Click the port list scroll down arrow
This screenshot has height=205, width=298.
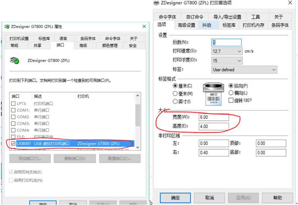(x=138, y=147)
